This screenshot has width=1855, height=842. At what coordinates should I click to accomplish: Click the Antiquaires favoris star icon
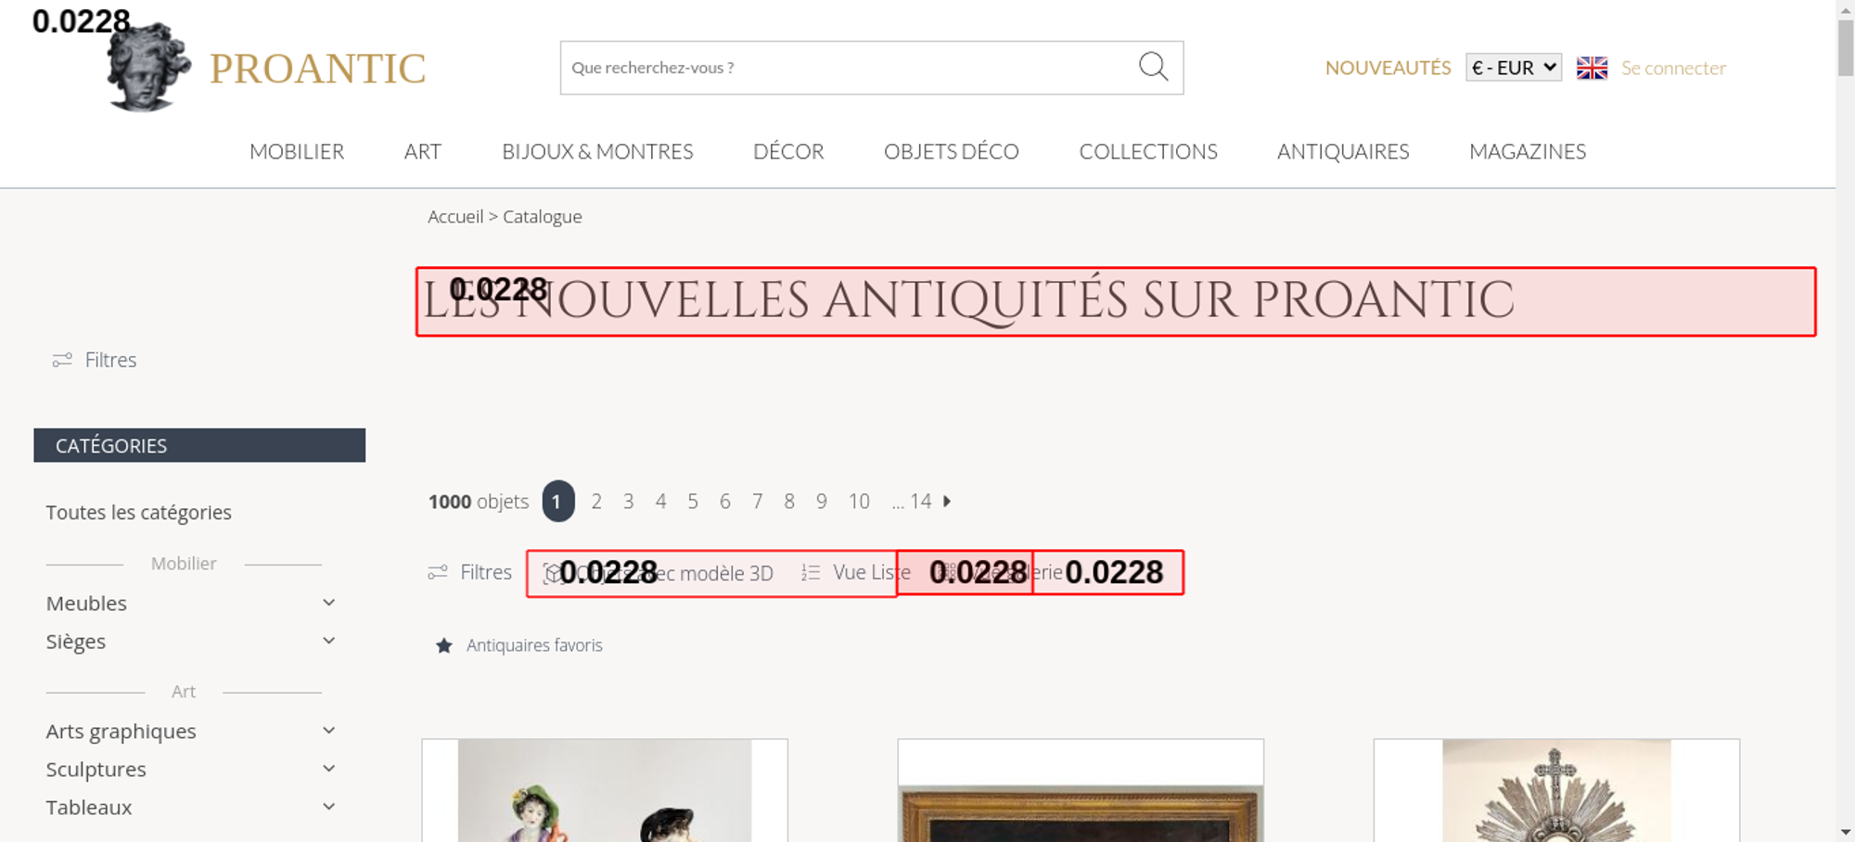[x=444, y=645]
